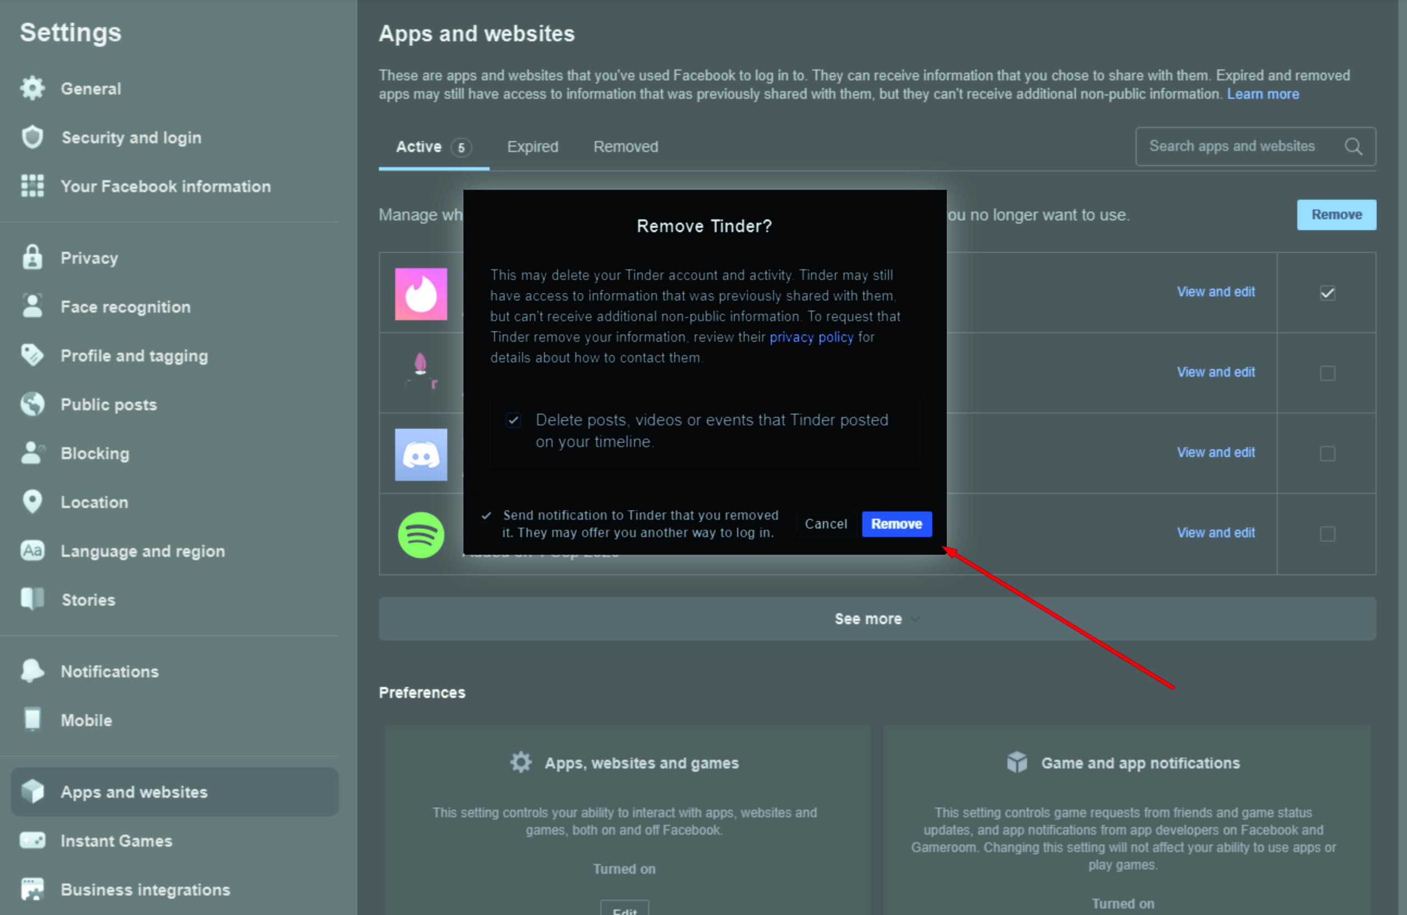Screen dimensions: 1407x915
Task: Click View and edit for Spotify
Action: (x=1215, y=533)
